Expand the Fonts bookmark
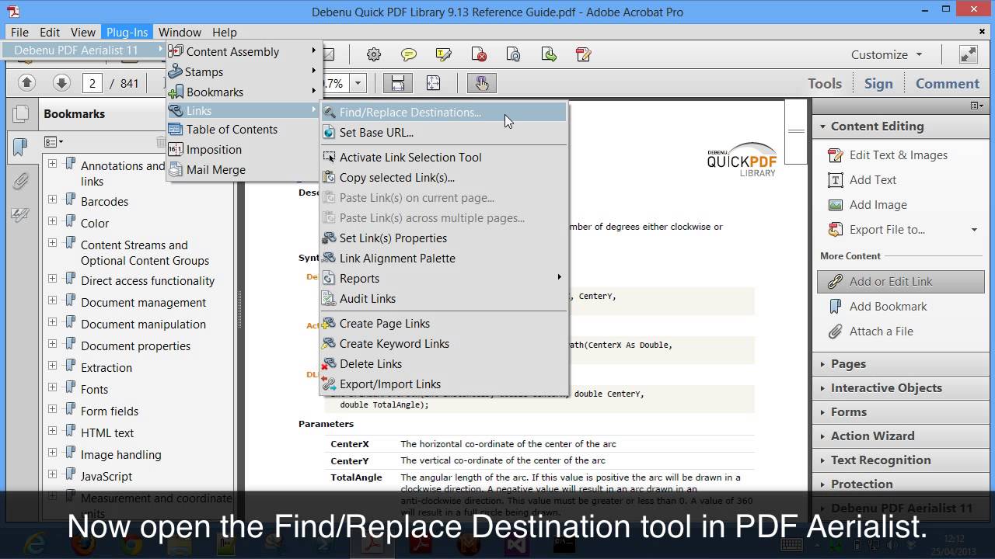 click(52, 387)
